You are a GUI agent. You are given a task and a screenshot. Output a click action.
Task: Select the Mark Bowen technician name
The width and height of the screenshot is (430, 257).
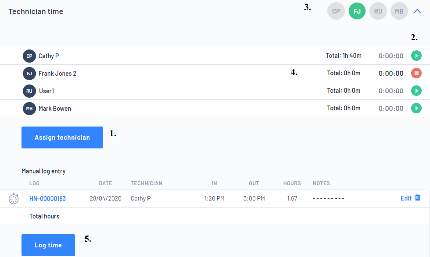tap(55, 109)
